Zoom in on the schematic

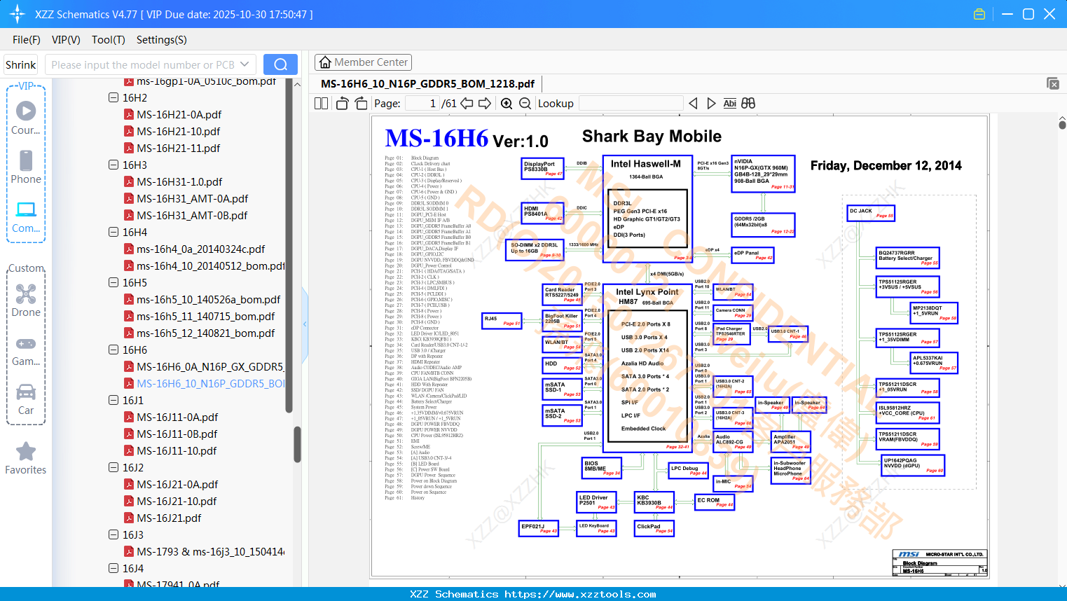coord(507,103)
